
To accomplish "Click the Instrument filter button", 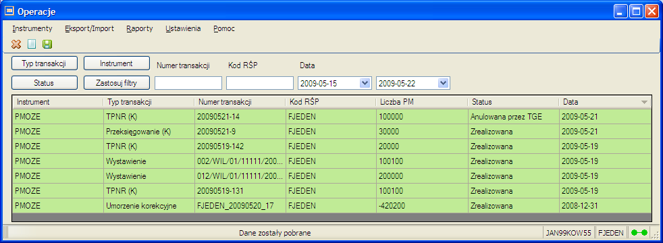I will 117,63.
